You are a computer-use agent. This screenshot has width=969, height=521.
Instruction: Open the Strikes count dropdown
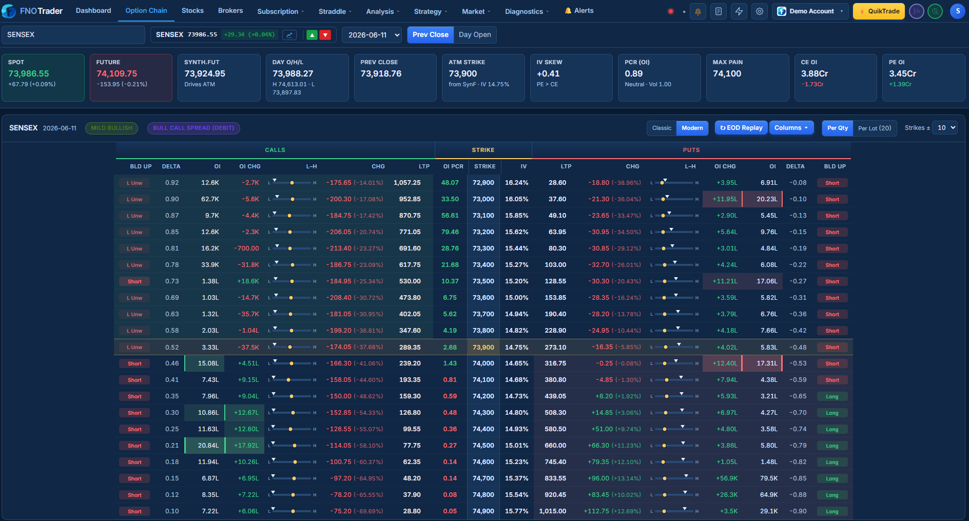tap(945, 128)
